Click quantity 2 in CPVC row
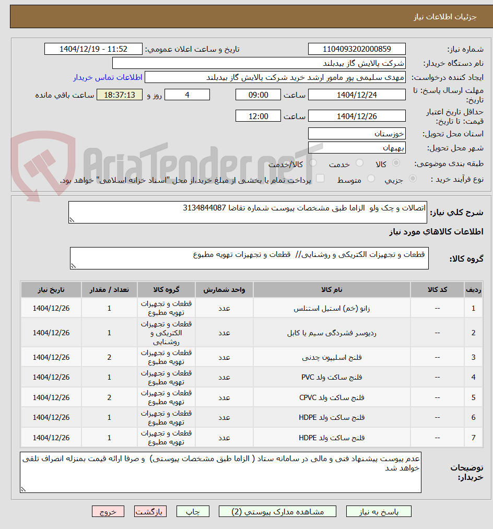 pyautogui.click(x=109, y=397)
